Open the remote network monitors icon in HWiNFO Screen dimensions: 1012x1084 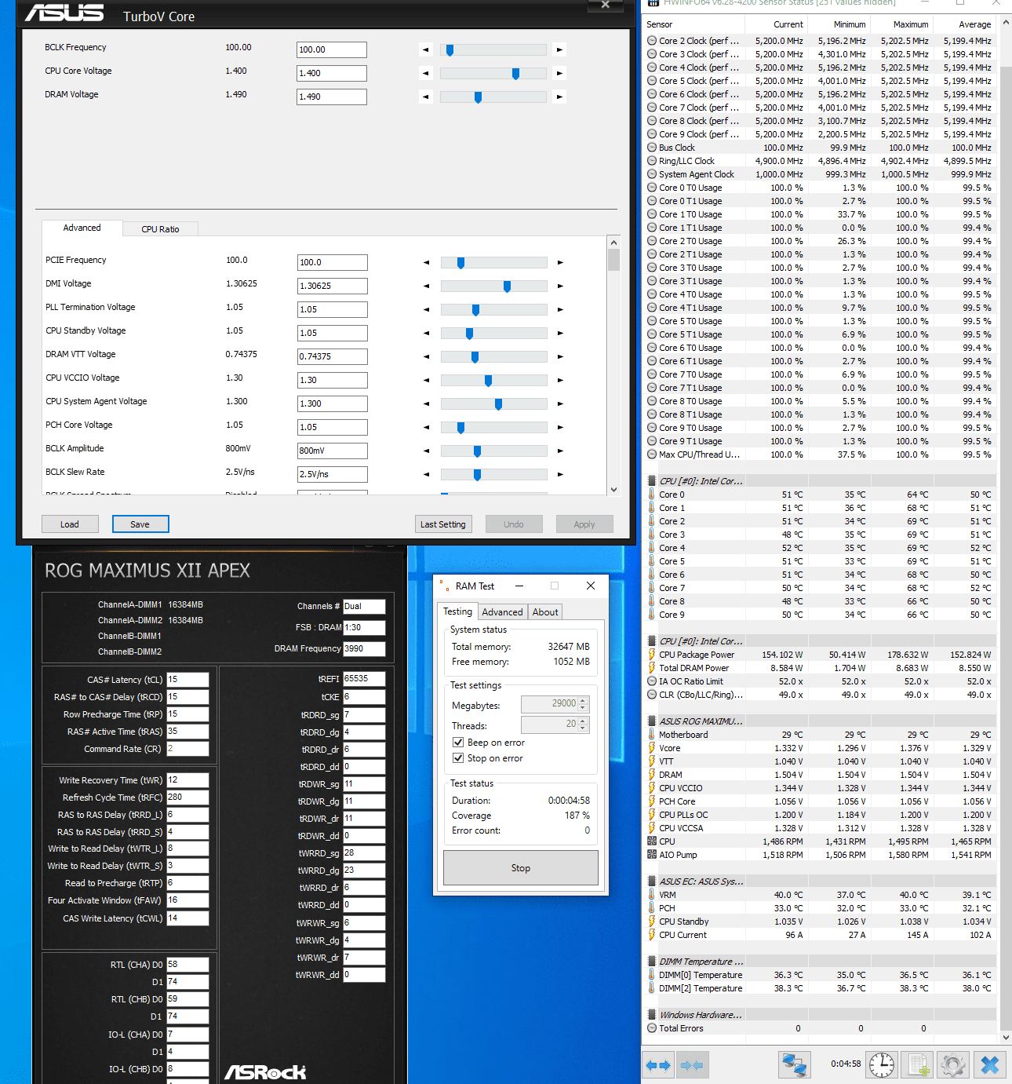(794, 1065)
